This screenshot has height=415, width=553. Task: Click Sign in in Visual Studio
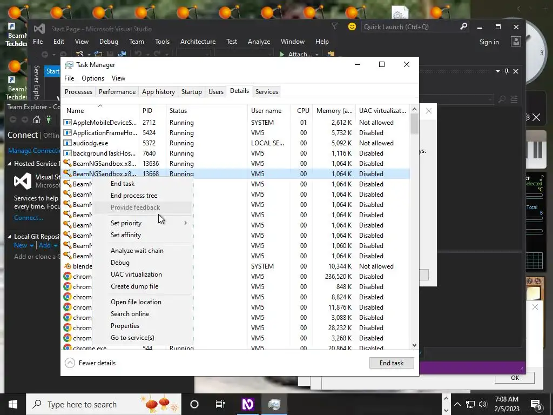click(x=489, y=42)
